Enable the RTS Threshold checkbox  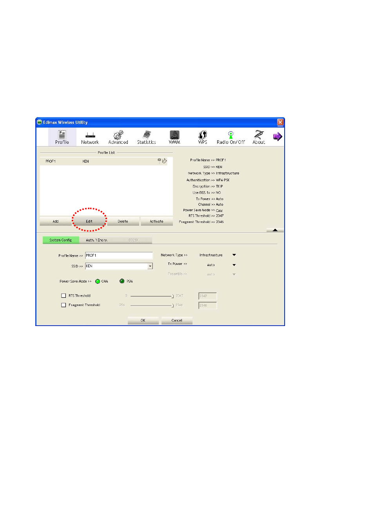tap(64, 296)
